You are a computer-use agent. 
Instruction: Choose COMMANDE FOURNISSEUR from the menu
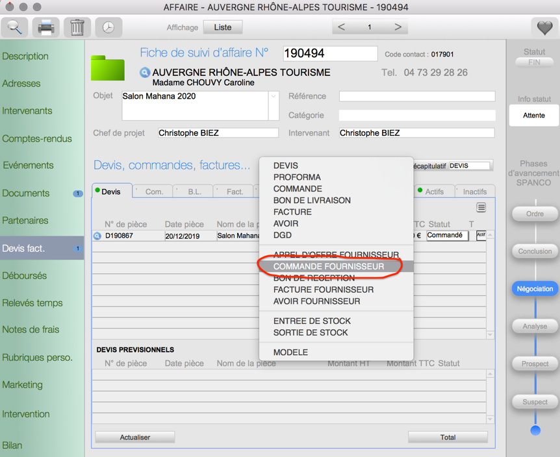(x=328, y=266)
